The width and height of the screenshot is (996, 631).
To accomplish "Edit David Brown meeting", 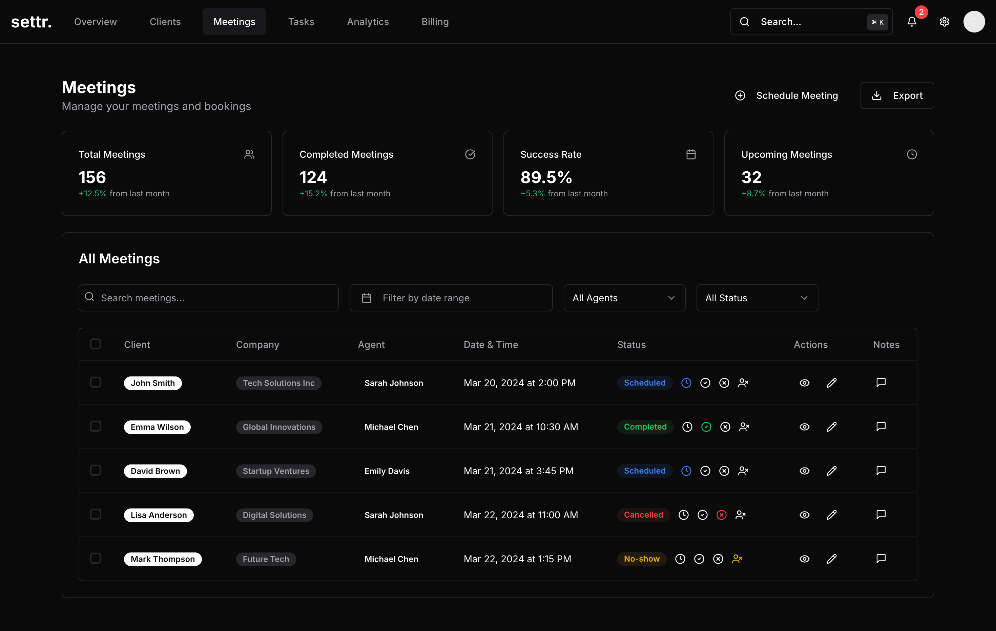I will point(832,471).
